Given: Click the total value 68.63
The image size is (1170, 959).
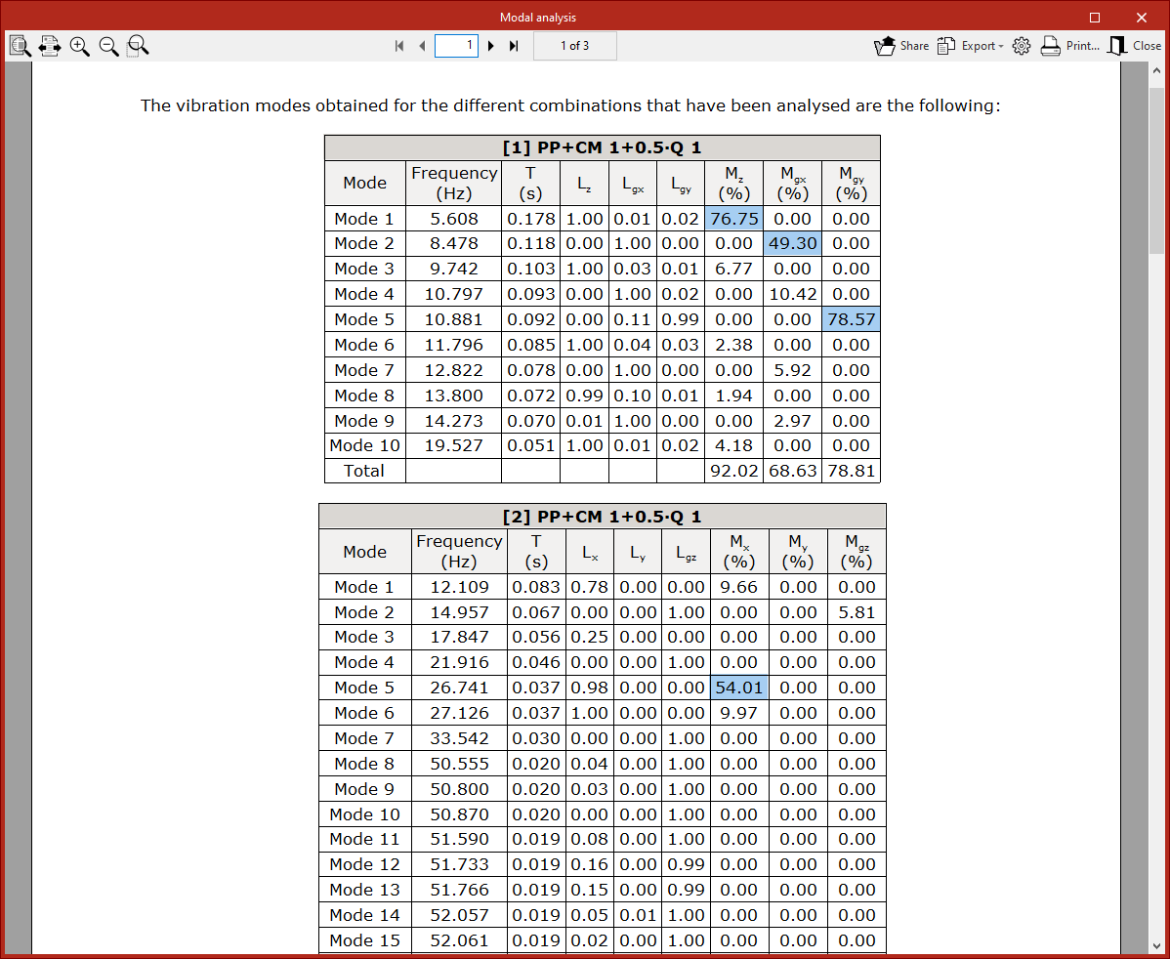Looking at the screenshot, I should pyautogui.click(x=792, y=471).
